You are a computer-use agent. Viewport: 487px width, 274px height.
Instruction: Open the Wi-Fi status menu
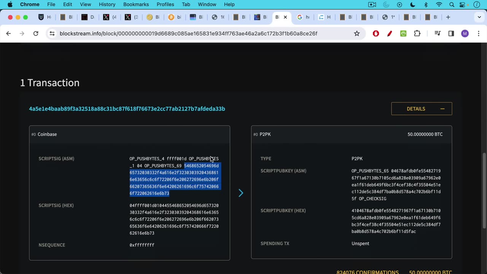(x=439, y=4)
